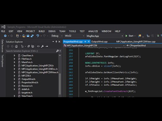Expand the stdafx.h tree node
162x121 pixels.
point(15,89)
